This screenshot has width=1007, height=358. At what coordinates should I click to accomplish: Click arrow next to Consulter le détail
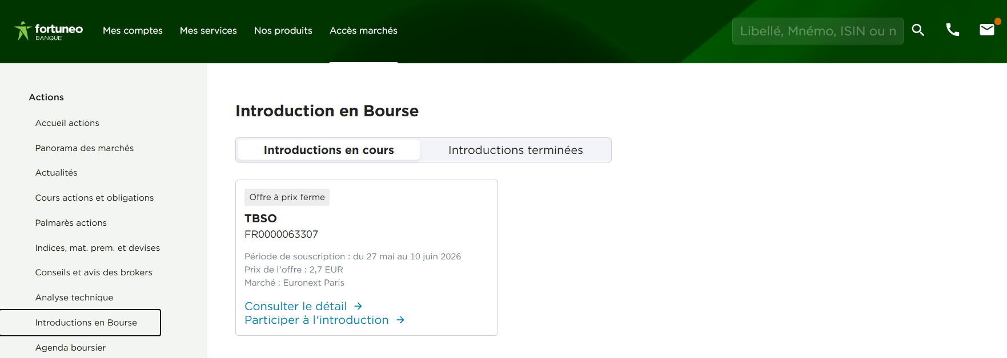358,307
